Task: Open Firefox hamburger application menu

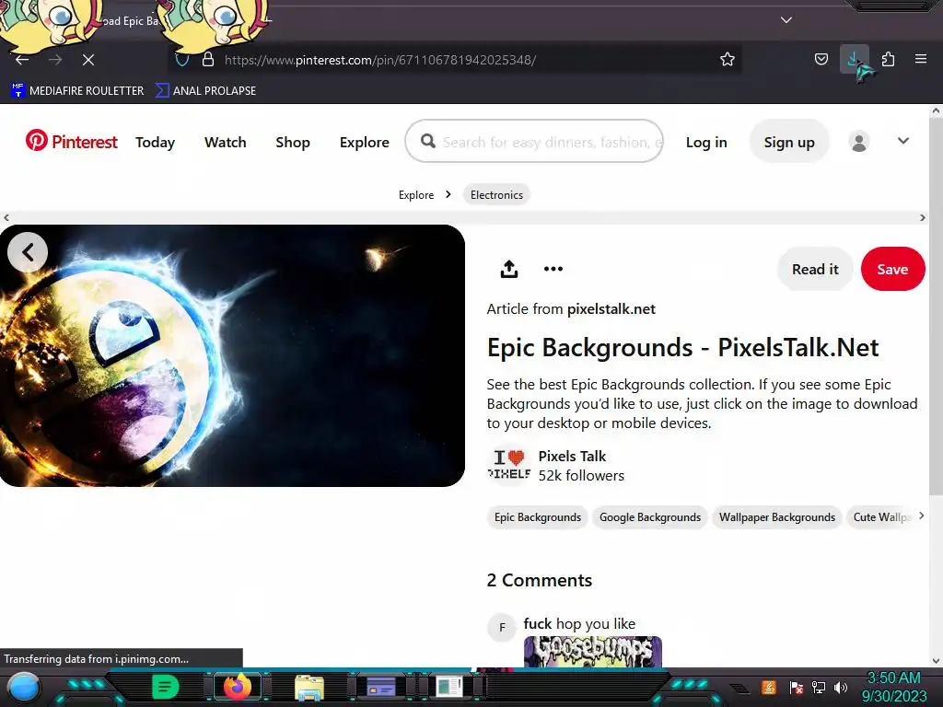Action: pos(921,59)
